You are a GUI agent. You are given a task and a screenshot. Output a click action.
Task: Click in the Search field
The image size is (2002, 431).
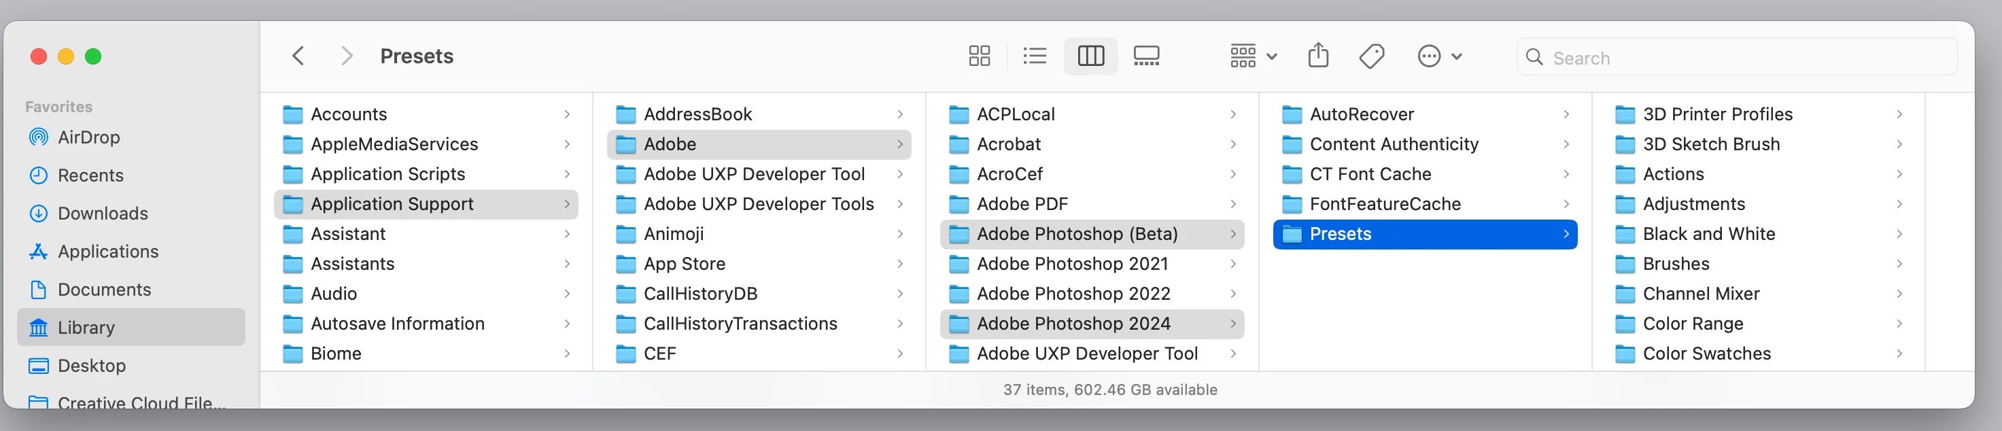pyautogui.click(x=1748, y=58)
